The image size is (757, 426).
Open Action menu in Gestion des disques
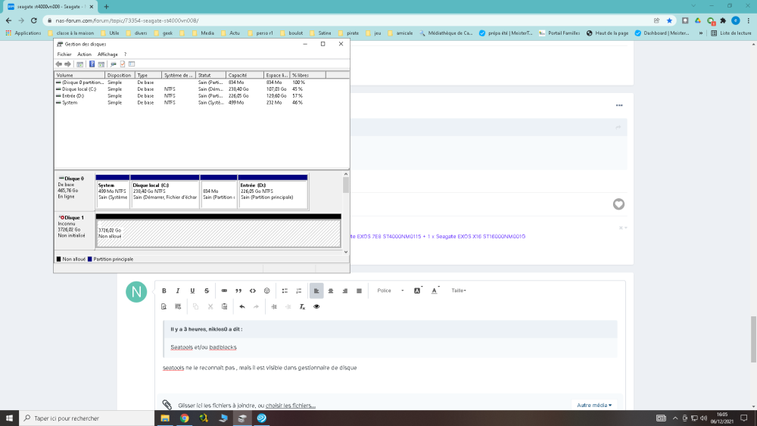84,54
